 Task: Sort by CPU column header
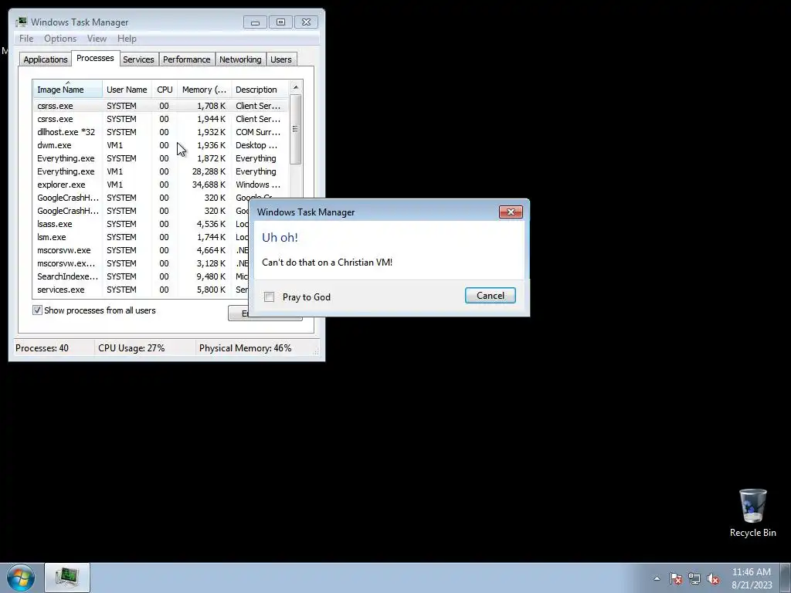(x=165, y=90)
